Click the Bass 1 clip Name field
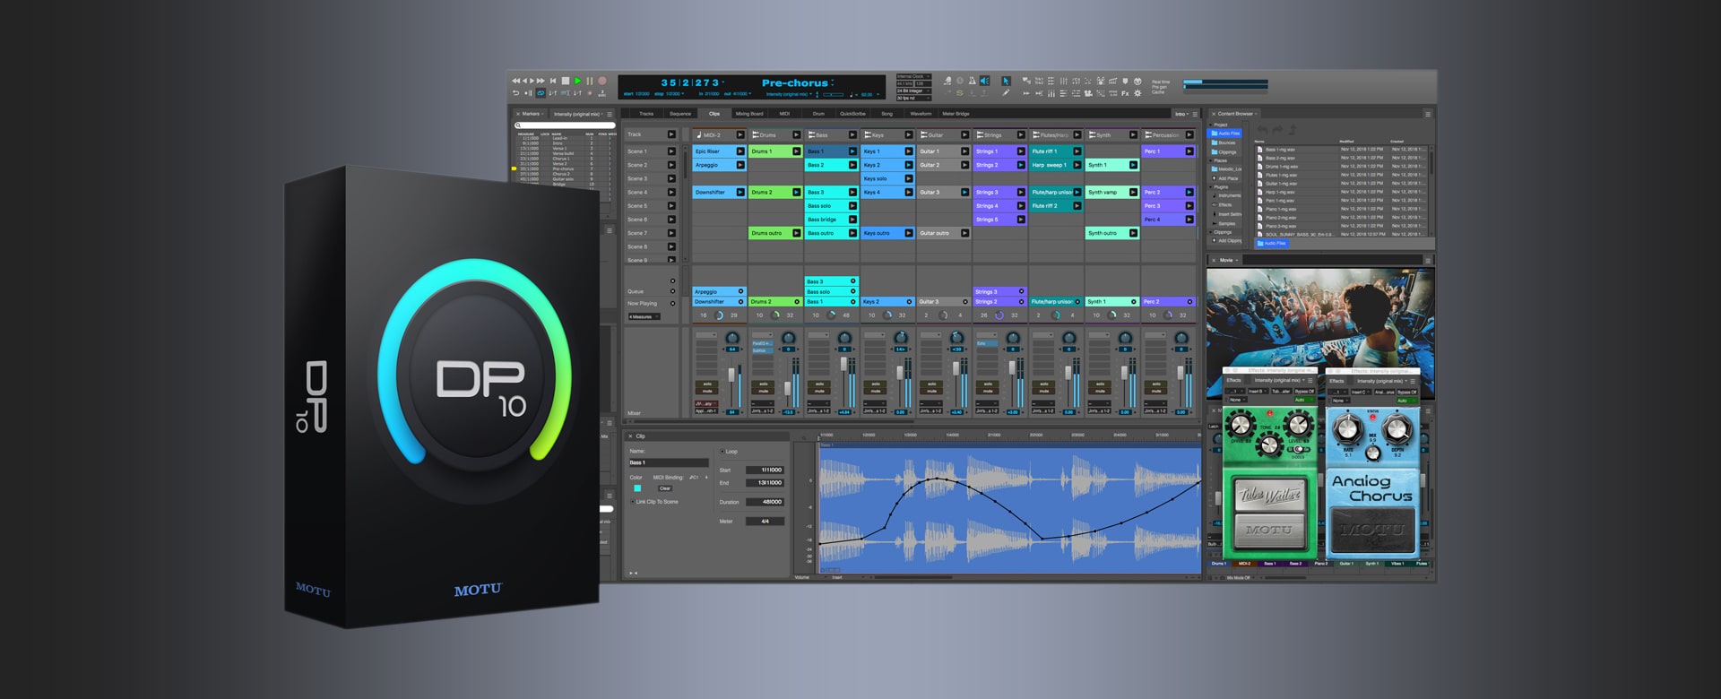This screenshot has width=1721, height=699. point(668,462)
